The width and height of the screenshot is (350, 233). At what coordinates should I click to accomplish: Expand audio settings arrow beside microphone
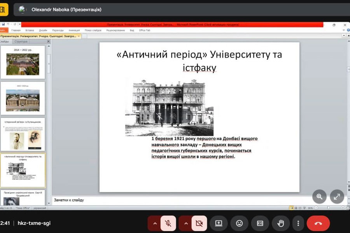click(155, 223)
